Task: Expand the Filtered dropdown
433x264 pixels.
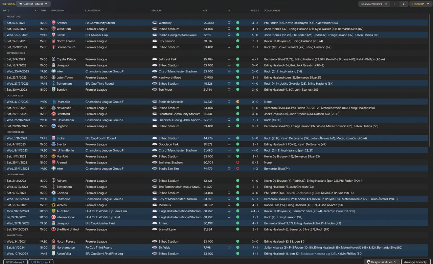Action: [420, 4]
